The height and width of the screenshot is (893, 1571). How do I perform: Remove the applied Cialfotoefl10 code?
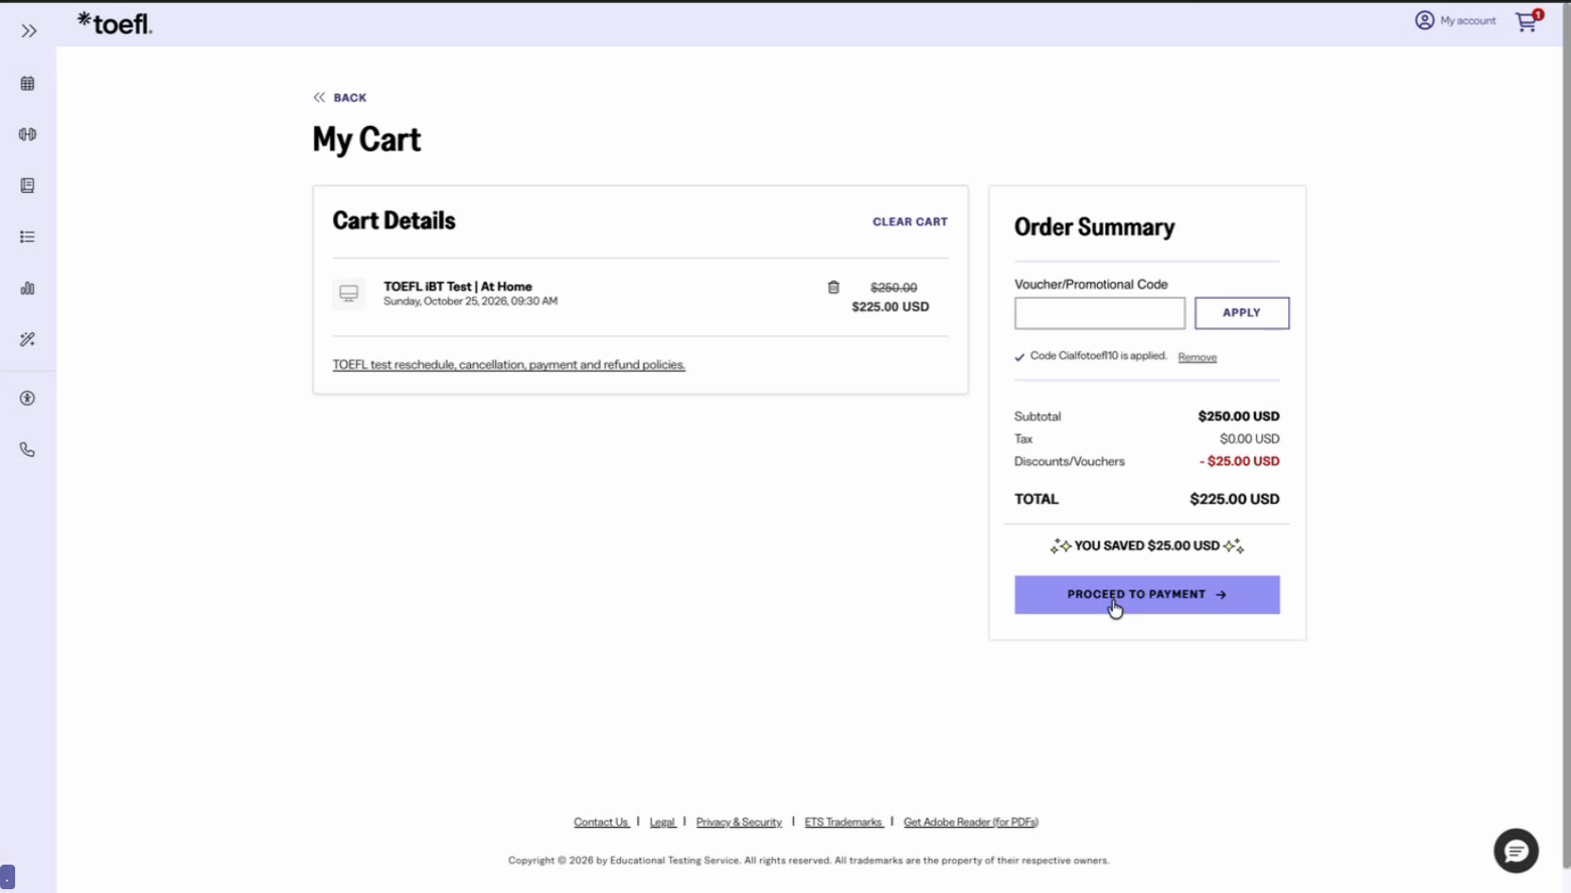point(1197,357)
